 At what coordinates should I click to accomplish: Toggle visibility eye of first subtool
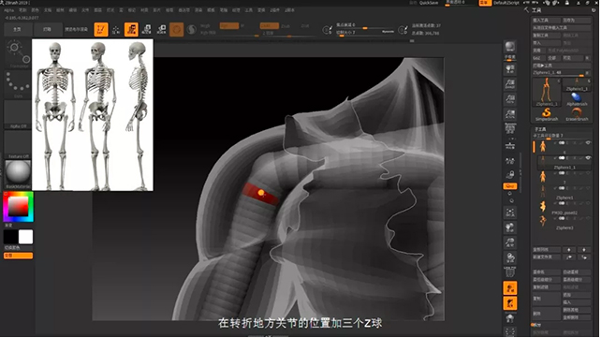588,143
